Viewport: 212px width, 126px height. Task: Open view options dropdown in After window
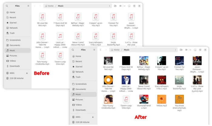(190, 50)
